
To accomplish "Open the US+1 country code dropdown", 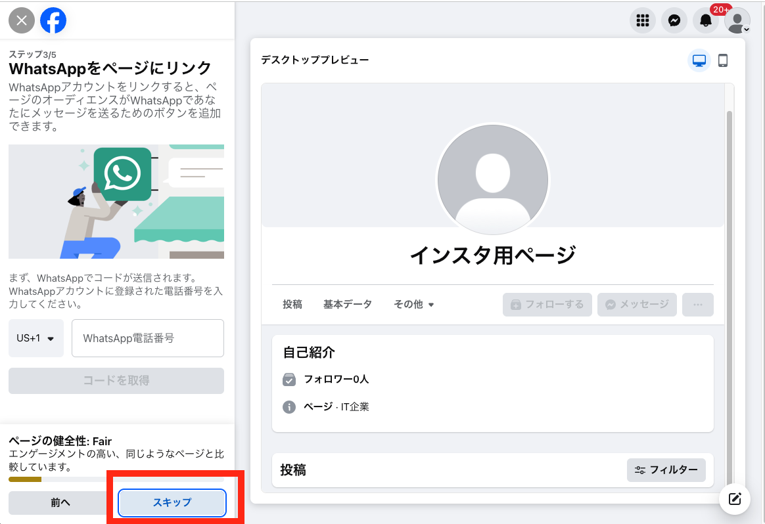I will [35, 338].
